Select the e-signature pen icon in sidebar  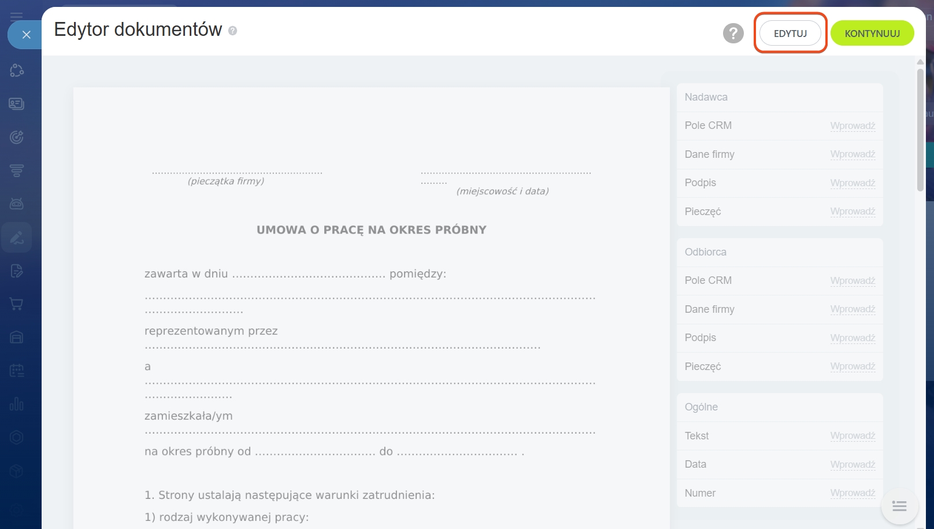(17, 237)
